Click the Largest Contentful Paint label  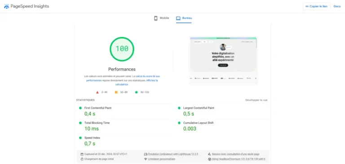(199, 108)
